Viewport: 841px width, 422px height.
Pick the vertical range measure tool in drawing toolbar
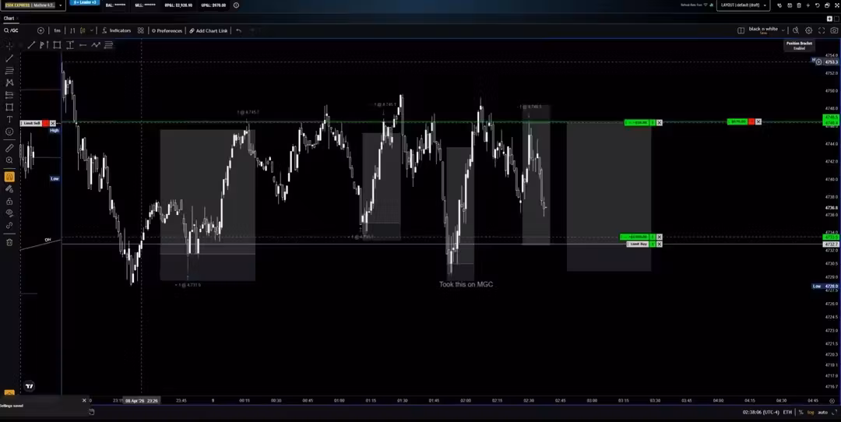[x=70, y=45]
